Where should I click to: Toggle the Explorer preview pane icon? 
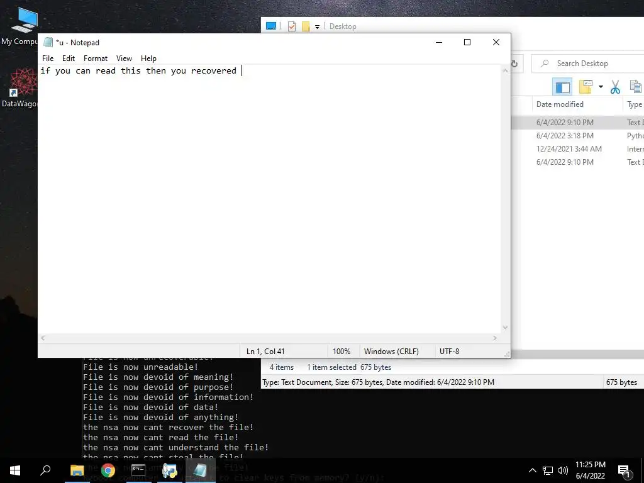562,87
